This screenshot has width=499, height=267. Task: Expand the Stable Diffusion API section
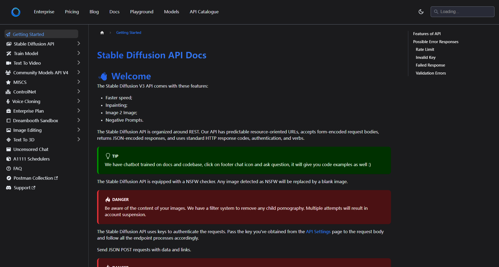point(78,44)
